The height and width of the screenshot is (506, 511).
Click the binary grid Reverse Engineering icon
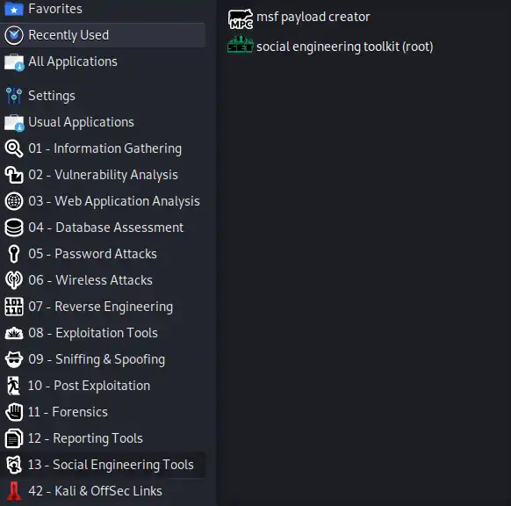[x=14, y=307]
